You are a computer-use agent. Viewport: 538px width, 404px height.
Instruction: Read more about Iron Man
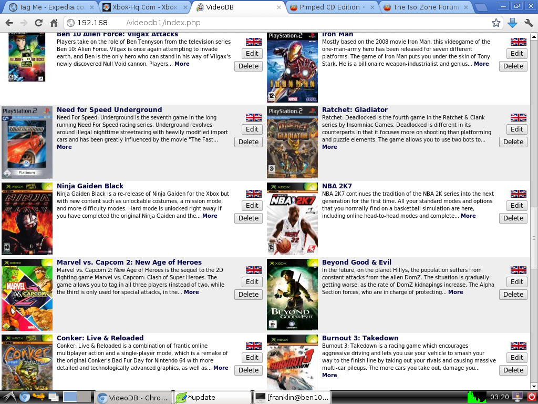481,64
